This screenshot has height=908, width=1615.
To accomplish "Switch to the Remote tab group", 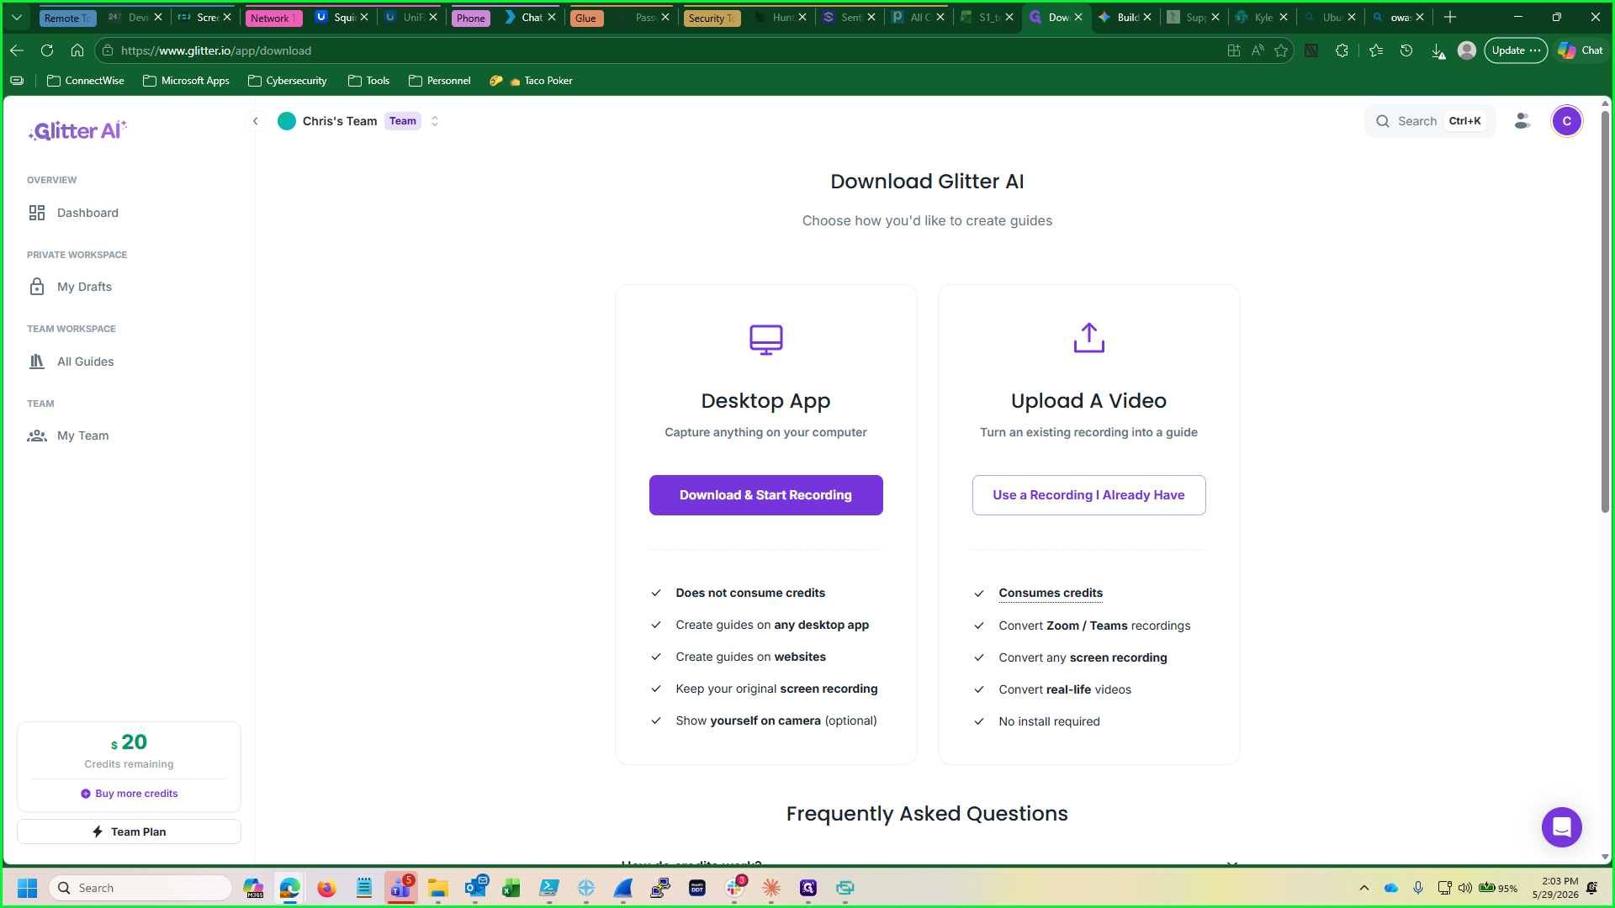I will [x=67, y=18].
